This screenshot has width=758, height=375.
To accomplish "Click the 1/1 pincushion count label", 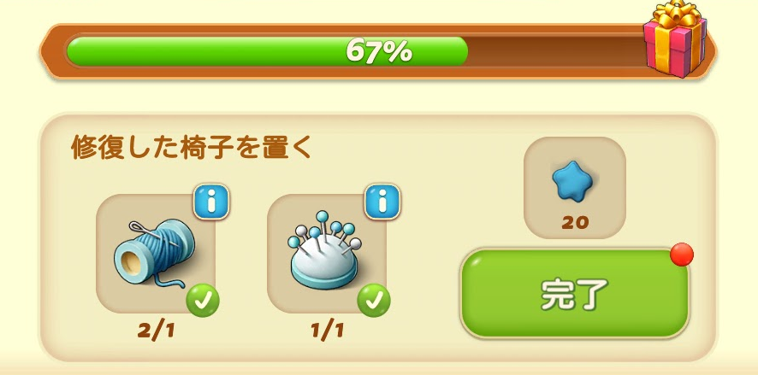I will (328, 331).
